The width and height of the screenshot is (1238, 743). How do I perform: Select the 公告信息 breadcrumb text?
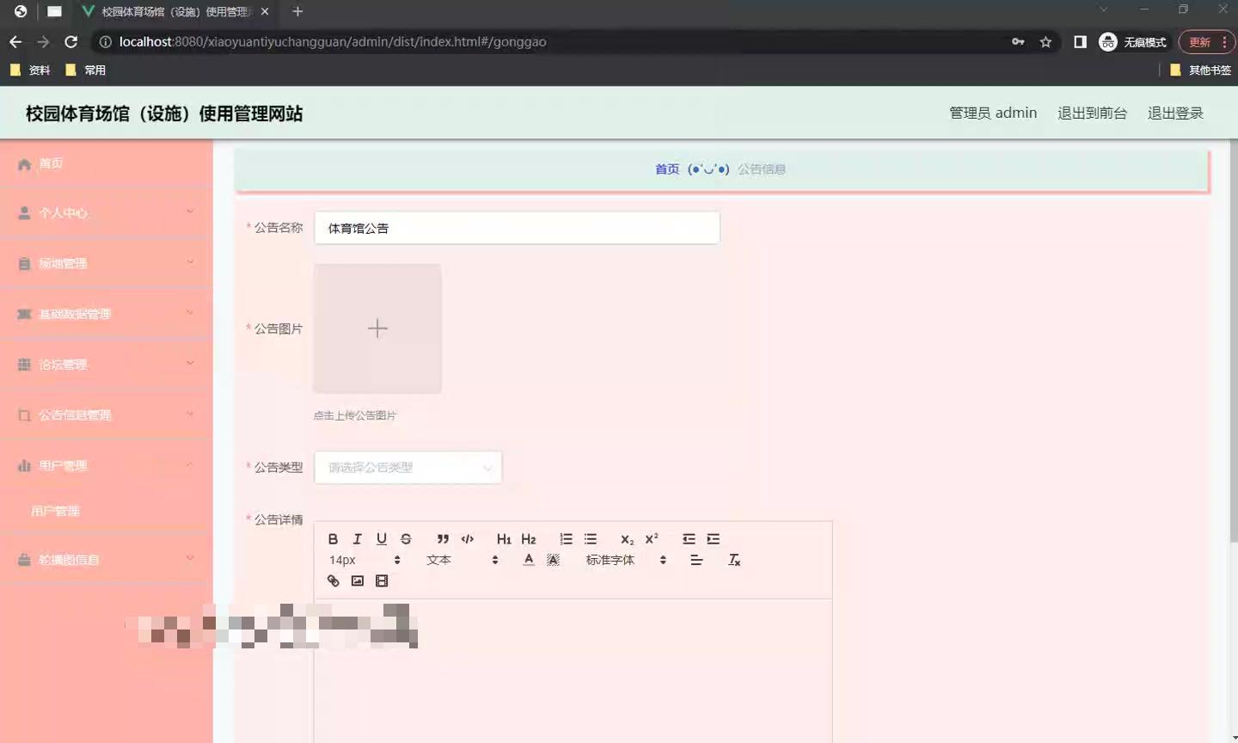(762, 169)
